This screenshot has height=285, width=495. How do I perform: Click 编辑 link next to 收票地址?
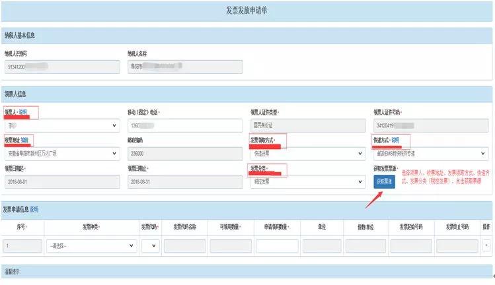(x=24, y=140)
